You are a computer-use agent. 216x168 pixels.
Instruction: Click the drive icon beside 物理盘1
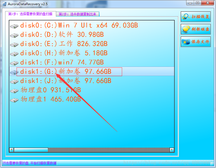pos(14,100)
